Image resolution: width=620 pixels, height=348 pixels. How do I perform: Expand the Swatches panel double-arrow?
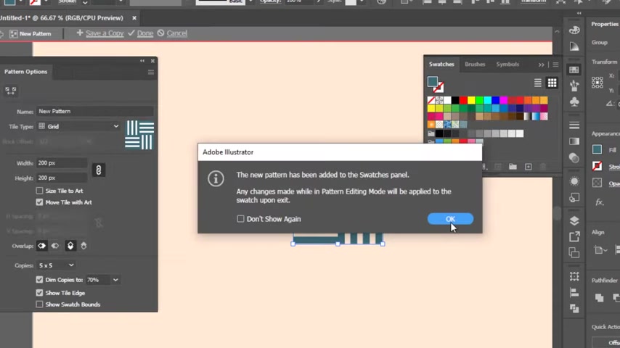[541, 65]
